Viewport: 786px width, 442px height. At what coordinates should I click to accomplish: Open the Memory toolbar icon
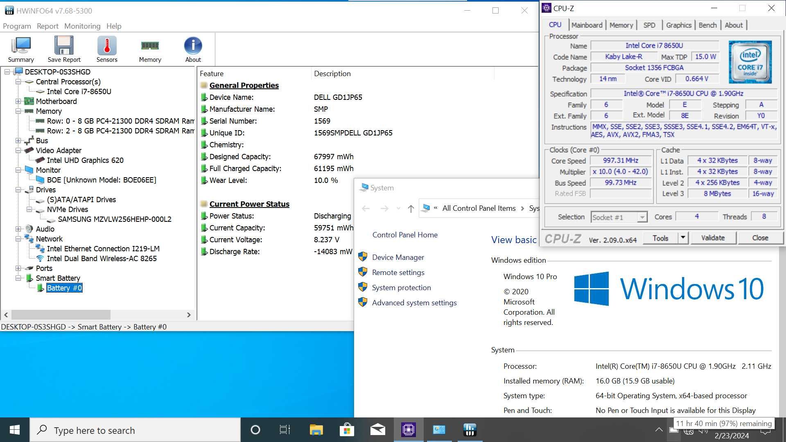(x=150, y=49)
